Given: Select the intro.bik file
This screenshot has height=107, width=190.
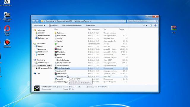Looking at the screenshot, I should tap(91, 46).
